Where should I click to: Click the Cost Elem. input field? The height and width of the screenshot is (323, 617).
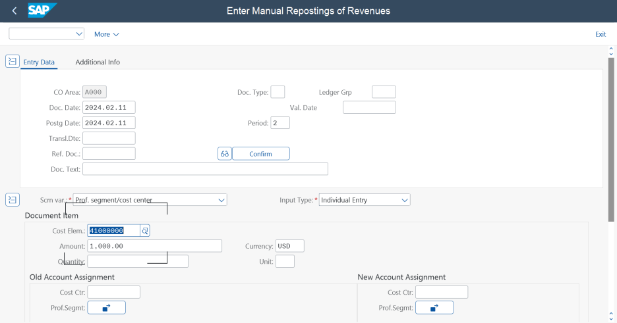(114, 231)
